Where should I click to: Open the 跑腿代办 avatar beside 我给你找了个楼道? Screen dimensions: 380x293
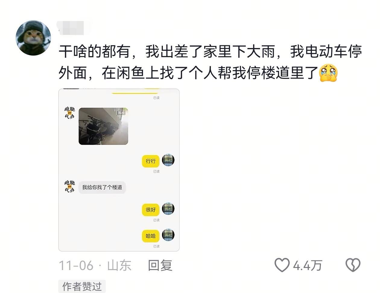click(70, 186)
